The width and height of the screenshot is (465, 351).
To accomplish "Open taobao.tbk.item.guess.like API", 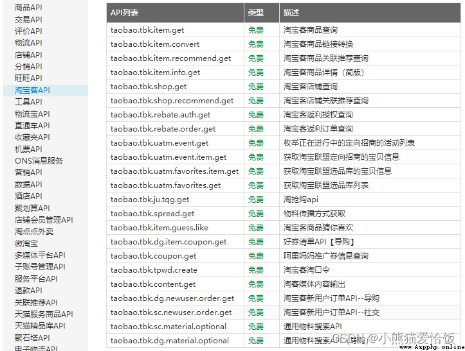I will 160,228.
